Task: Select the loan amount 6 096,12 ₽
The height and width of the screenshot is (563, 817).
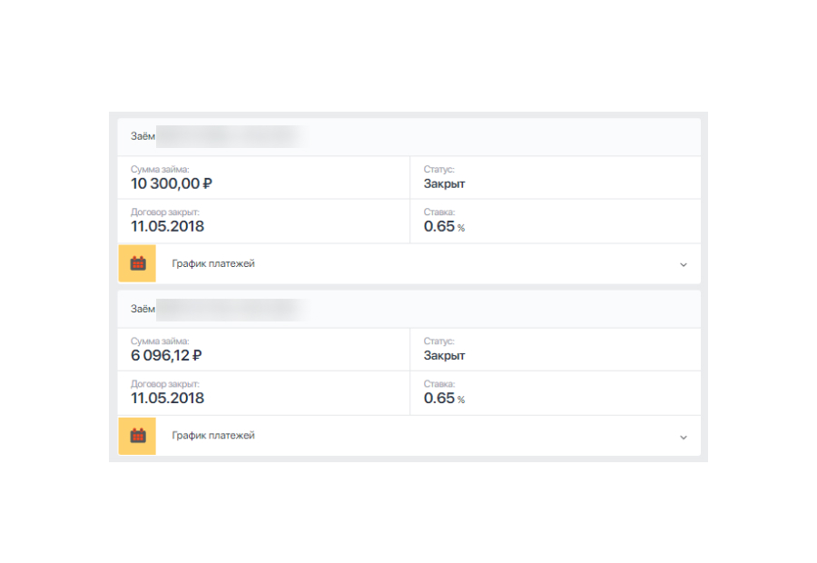Action: [166, 355]
